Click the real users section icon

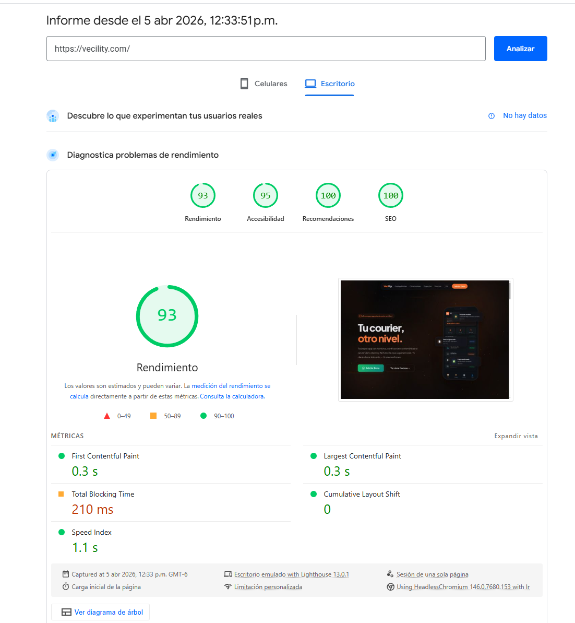tap(53, 116)
